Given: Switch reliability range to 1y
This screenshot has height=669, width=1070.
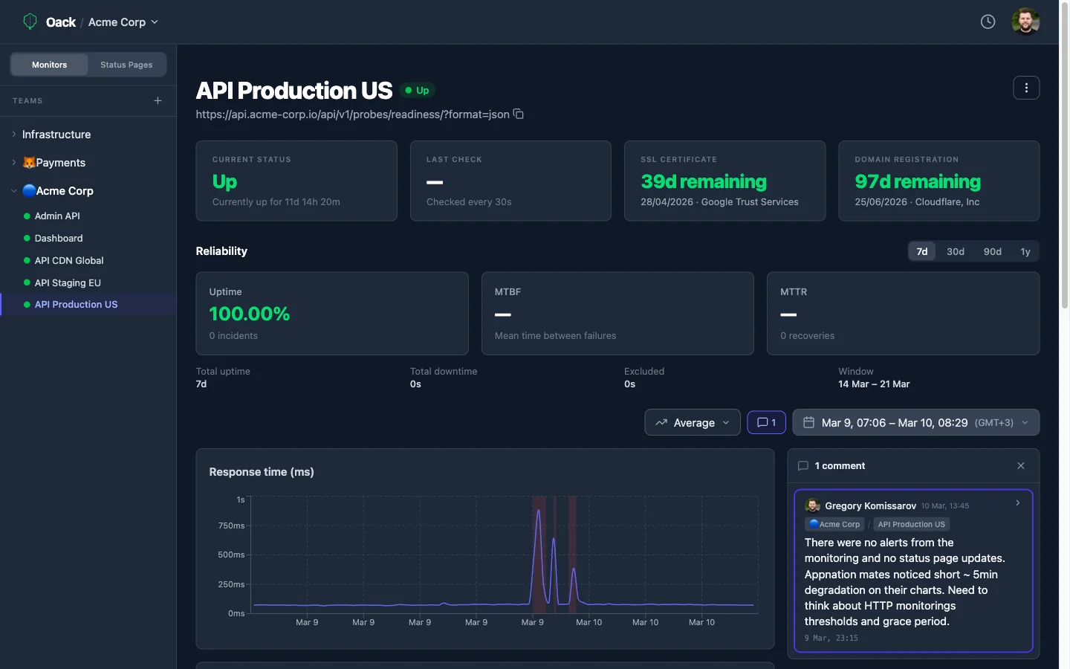Looking at the screenshot, I should [x=1025, y=252].
